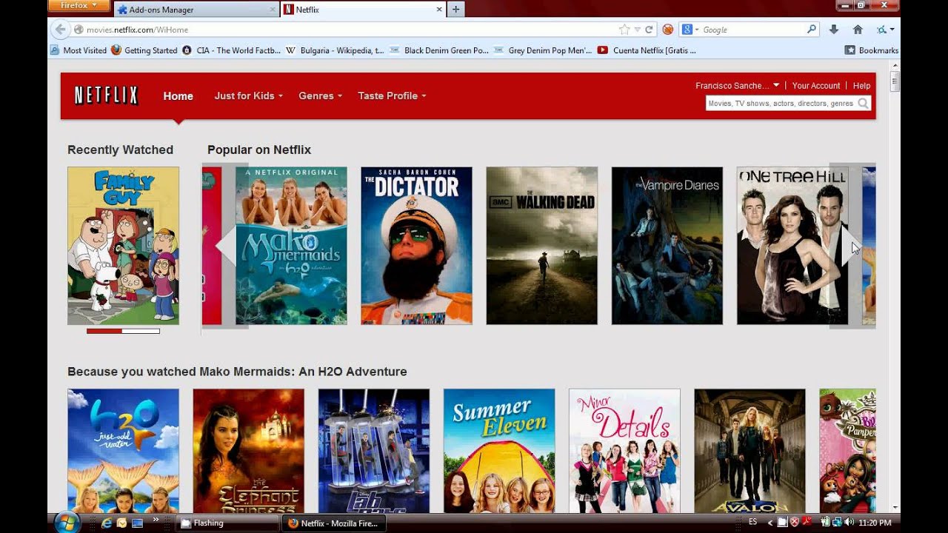Image resolution: width=948 pixels, height=533 pixels.
Task: Click the carousel left arrow in Popular on Netflix
Action: (x=225, y=247)
